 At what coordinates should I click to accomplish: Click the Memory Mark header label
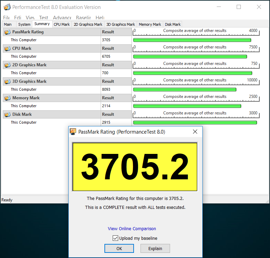click(x=26, y=98)
